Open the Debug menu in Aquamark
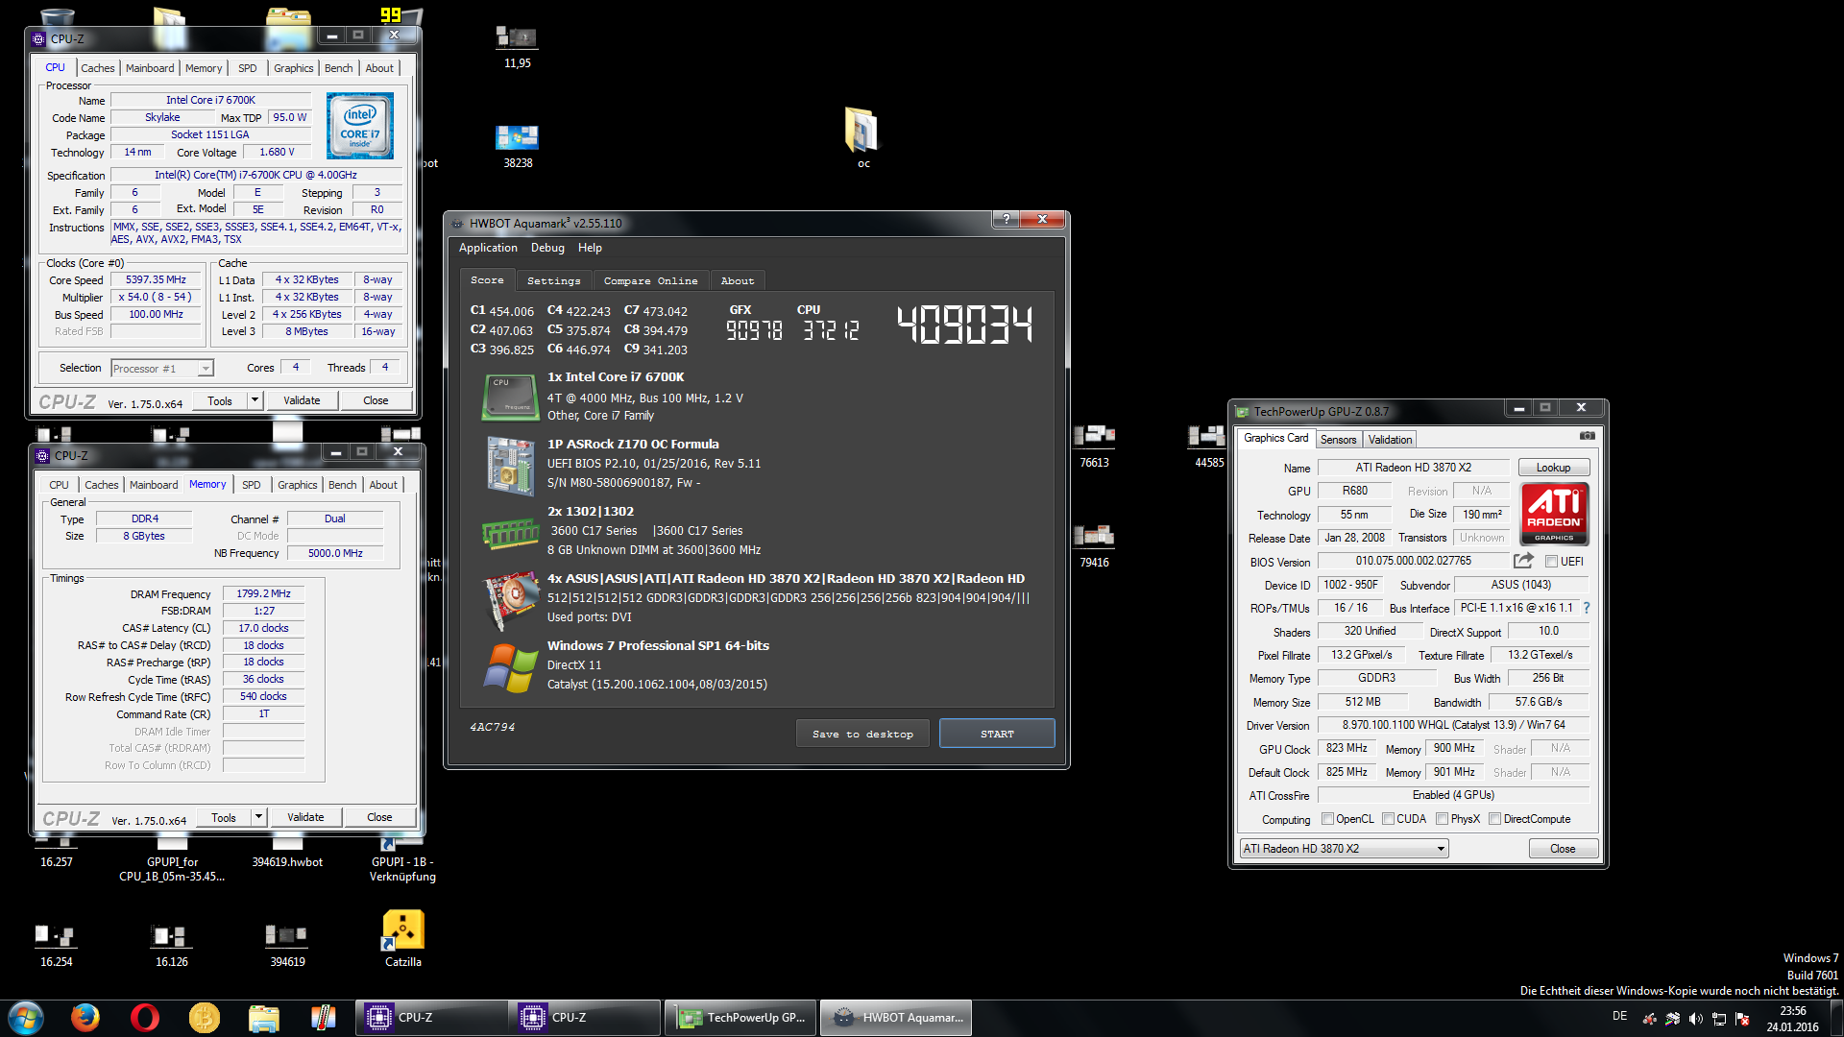This screenshot has width=1844, height=1037. (547, 248)
